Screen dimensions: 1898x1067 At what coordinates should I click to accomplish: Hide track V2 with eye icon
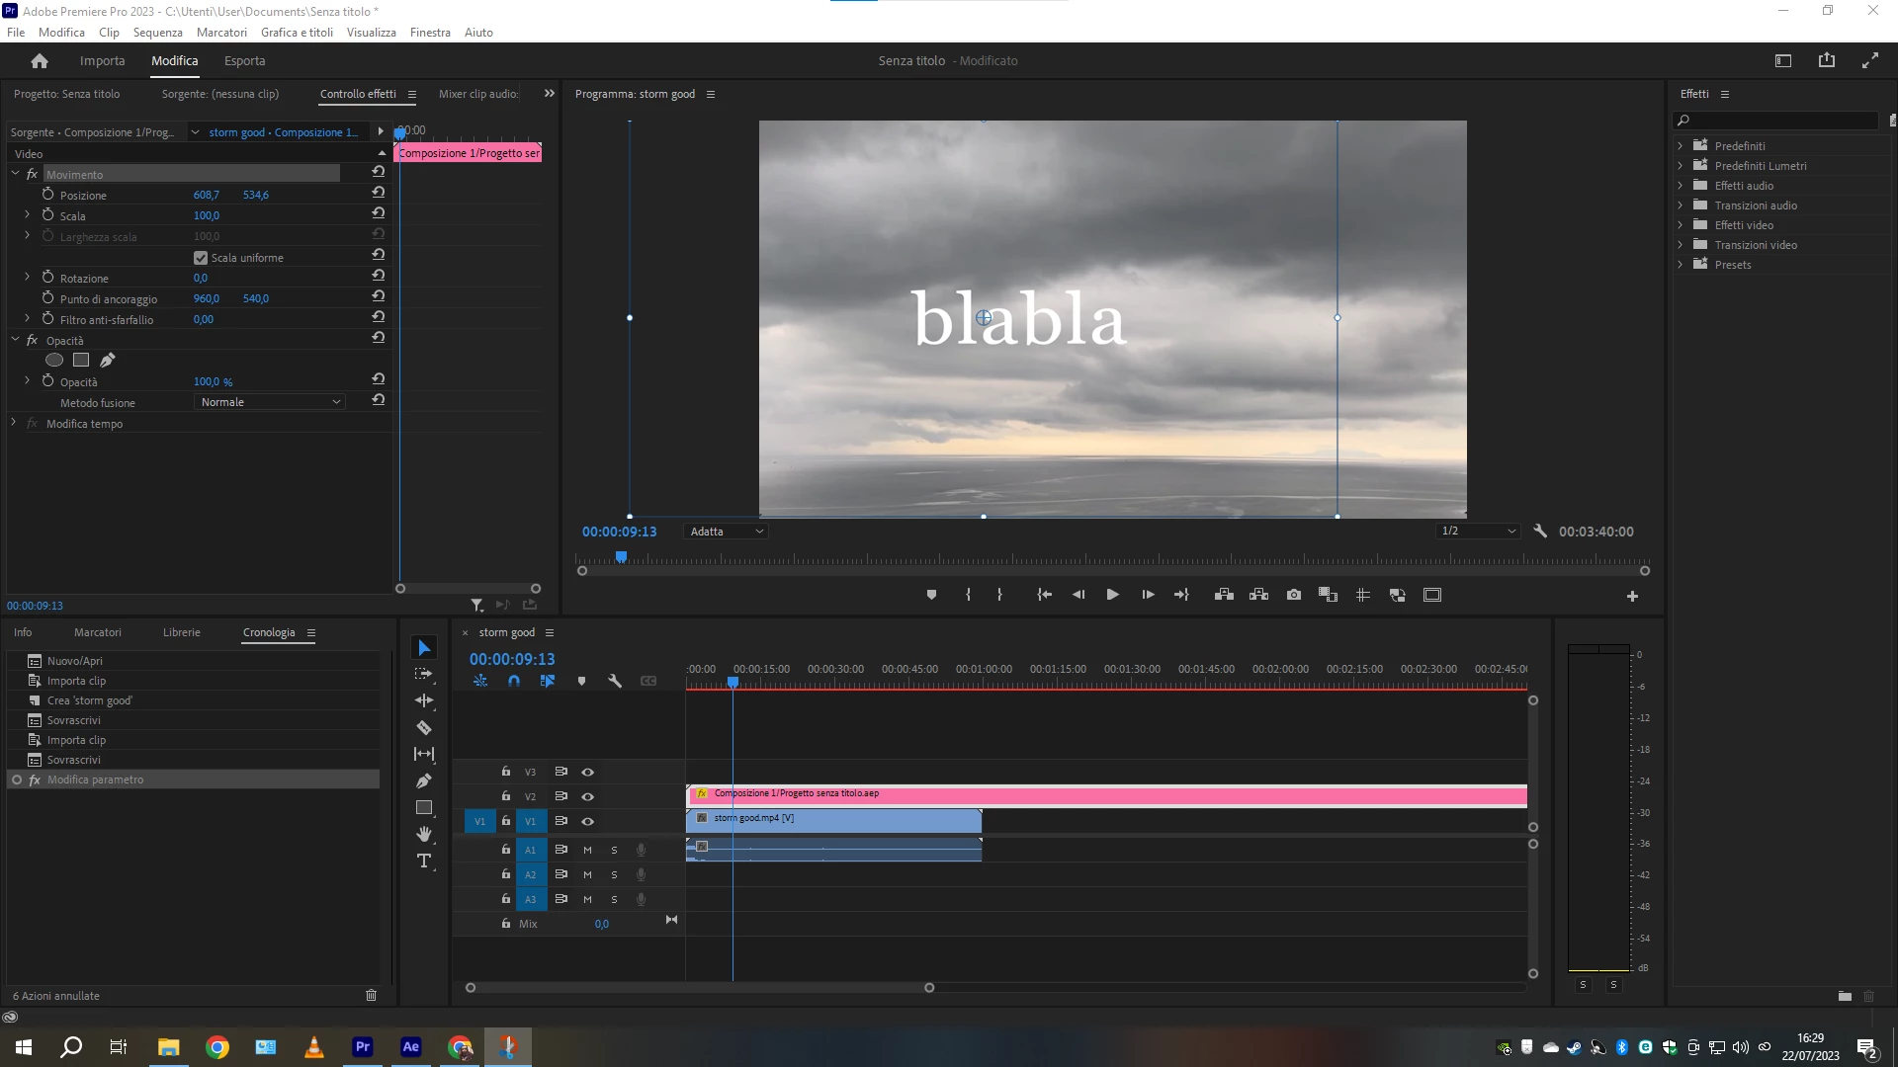(x=587, y=796)
